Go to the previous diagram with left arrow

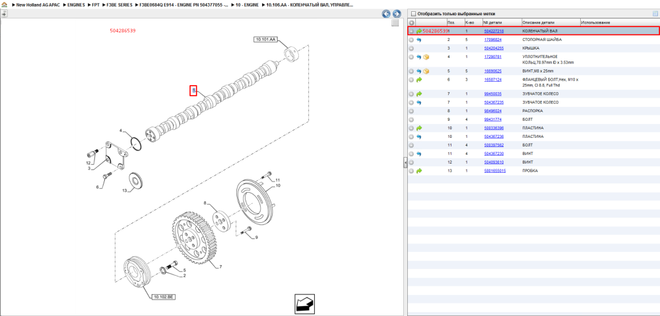click(386, 14)
